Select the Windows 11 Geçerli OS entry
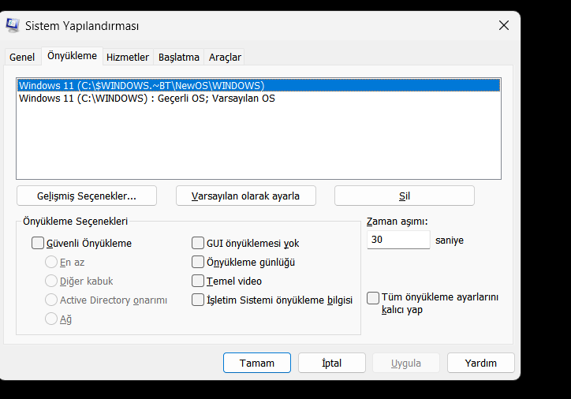 pos(147,99)
